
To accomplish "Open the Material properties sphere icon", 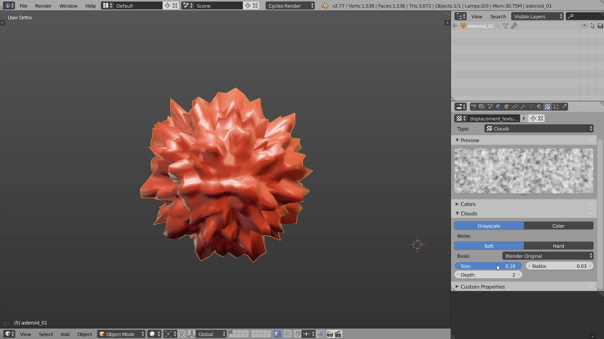I will [539, 107].
